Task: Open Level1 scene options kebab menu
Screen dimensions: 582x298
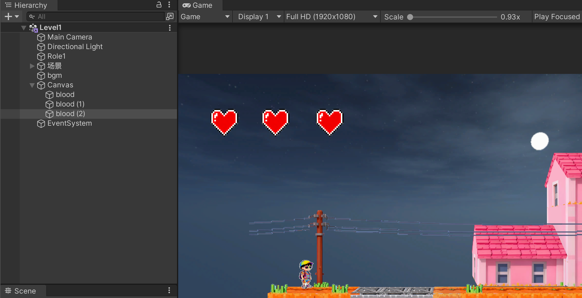Action: click(170, 28)
